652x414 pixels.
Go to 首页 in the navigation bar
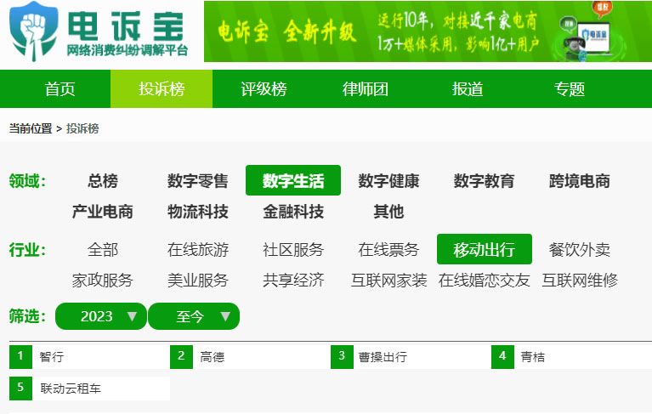[x=60, y=89]
